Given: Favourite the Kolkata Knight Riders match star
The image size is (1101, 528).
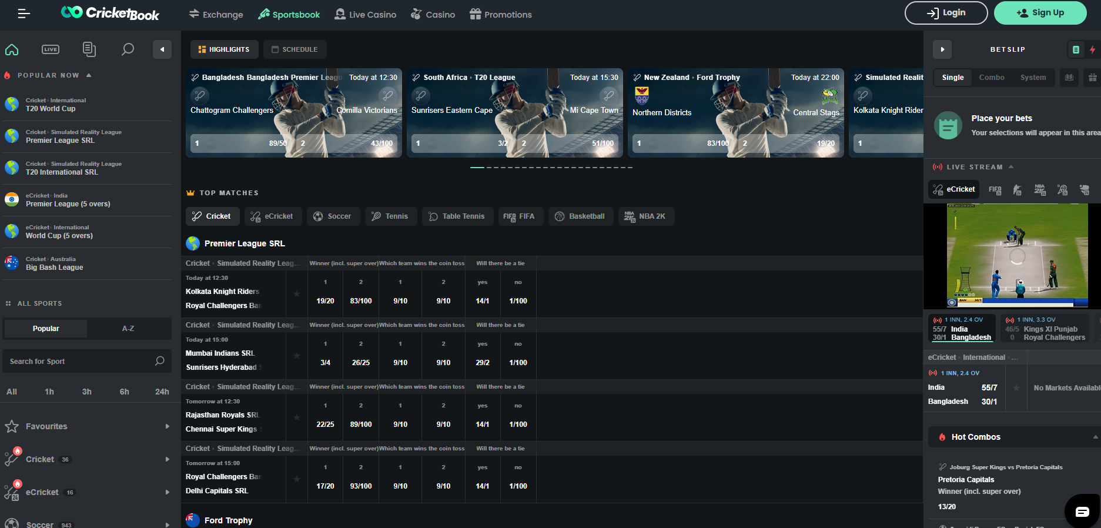Looking at the screenshot, I should coord(297,294).
